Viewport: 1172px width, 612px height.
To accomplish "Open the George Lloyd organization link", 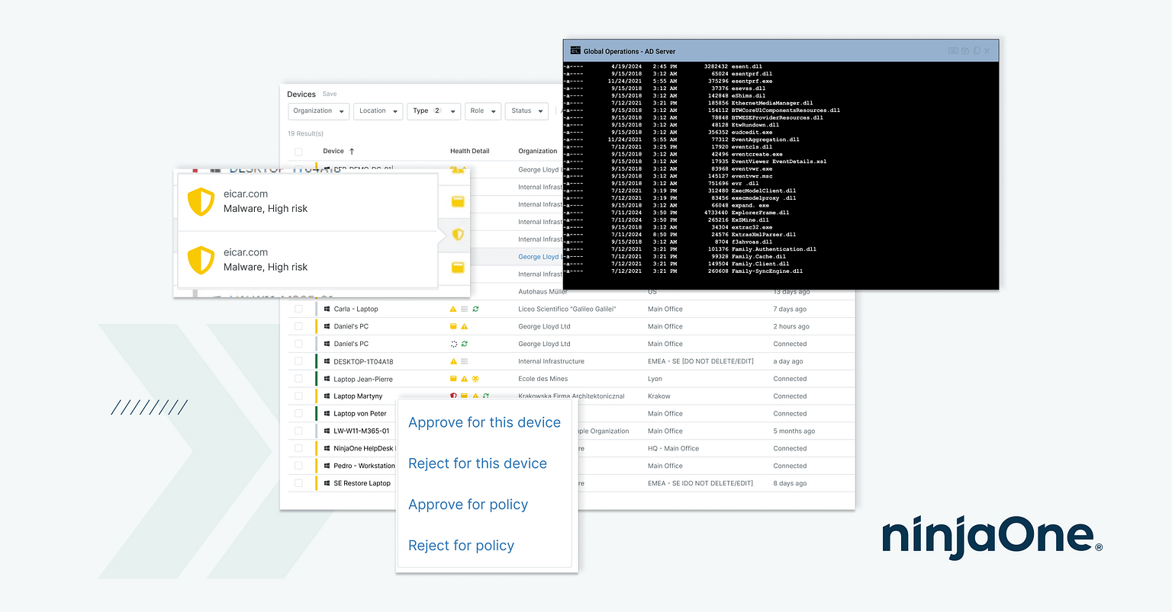I will 539,256.
